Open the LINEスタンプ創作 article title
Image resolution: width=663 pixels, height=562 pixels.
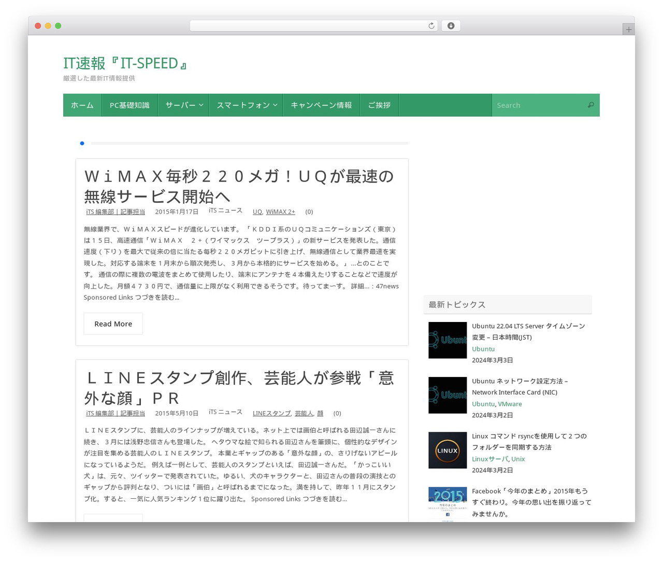click(x=239, y=388)
